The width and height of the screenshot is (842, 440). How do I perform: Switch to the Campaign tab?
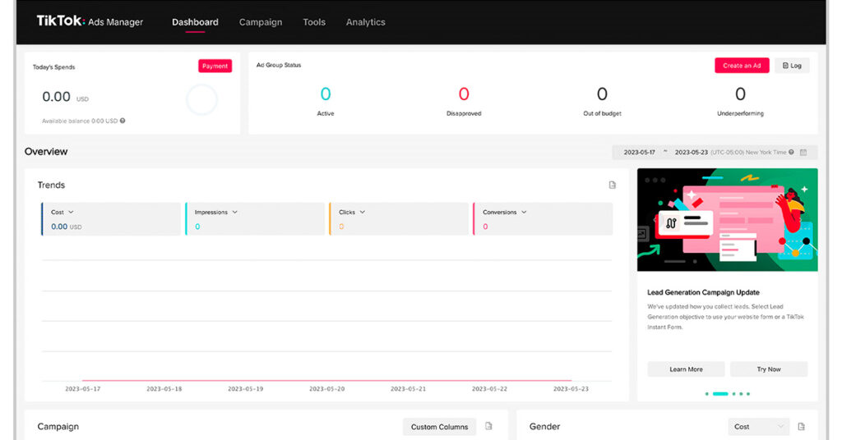coord(261,22)
